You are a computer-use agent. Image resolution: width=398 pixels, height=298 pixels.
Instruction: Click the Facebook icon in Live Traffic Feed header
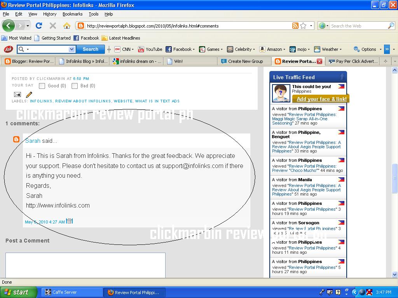pyautogui.click(x=342, y=76)
